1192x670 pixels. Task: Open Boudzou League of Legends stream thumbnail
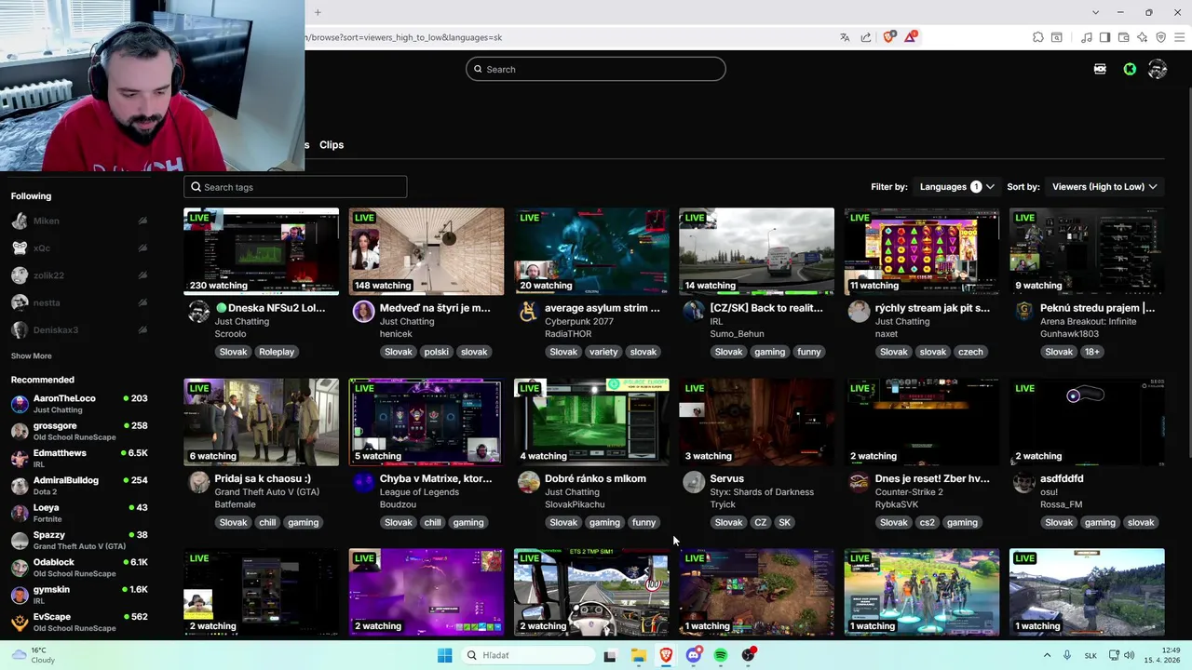pos(426,422)
